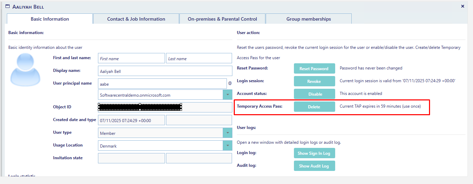Close the Aaliyah Bell user dialog

point(462,6)
